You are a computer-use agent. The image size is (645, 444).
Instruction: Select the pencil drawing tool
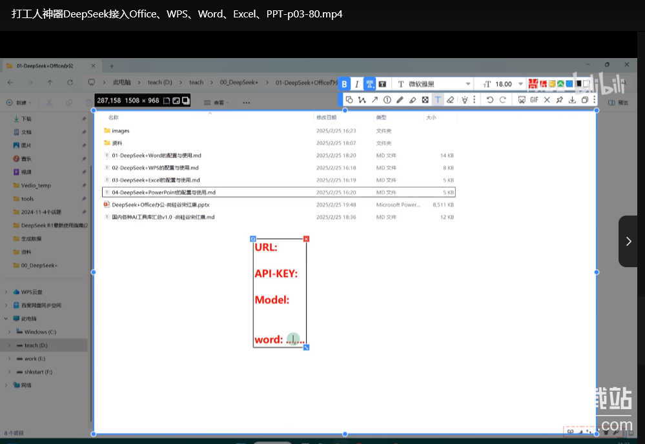(x=400, y=99)
